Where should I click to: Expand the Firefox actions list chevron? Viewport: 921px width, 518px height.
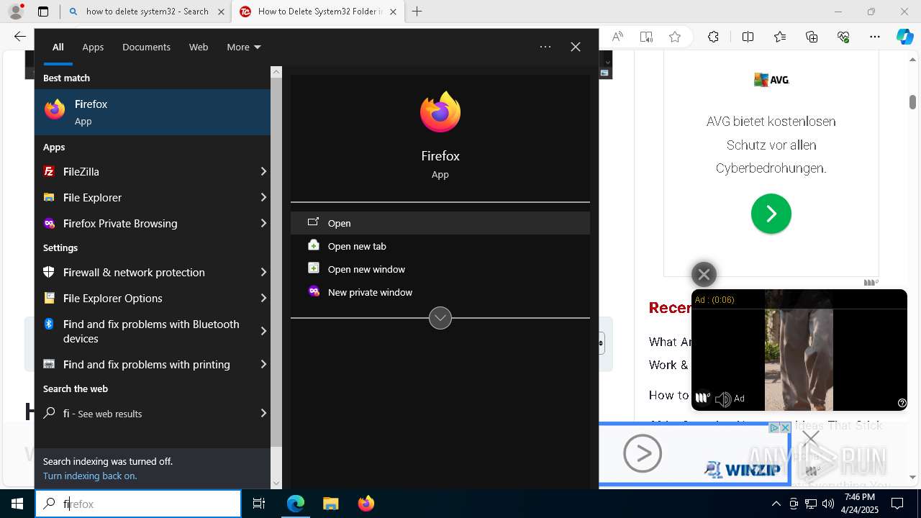coord(440,318)
